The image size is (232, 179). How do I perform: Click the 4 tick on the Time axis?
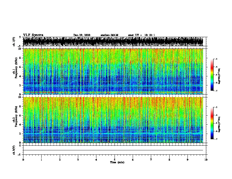point(96,160)
